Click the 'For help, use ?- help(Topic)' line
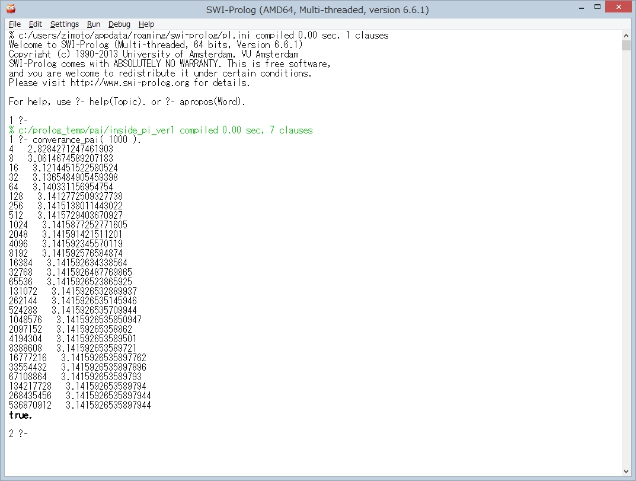This screenshot has width=636, height=481. point(127,101)
